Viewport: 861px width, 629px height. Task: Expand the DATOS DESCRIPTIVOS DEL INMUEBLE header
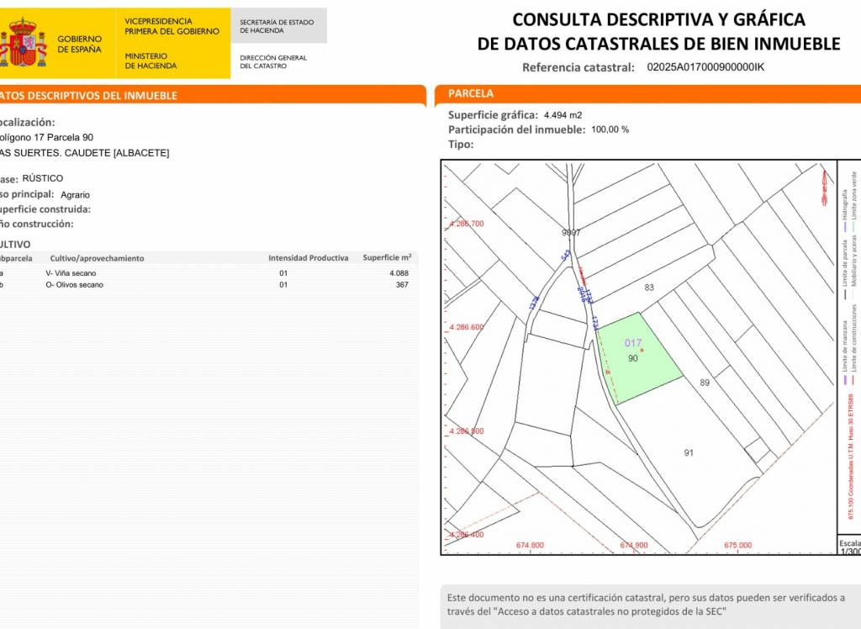[87, 96]
